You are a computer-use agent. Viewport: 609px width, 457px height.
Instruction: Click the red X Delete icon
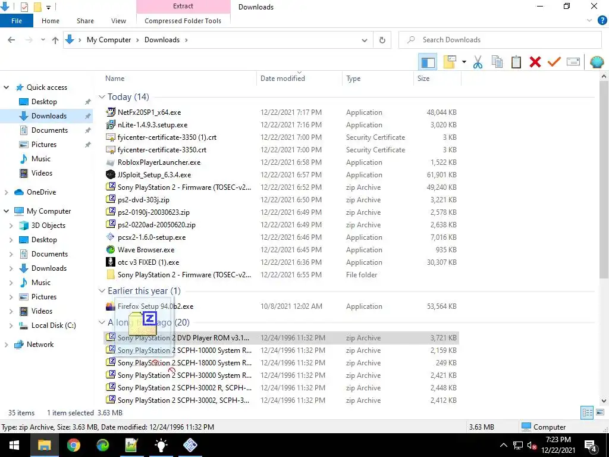click(x=535, y=62)
